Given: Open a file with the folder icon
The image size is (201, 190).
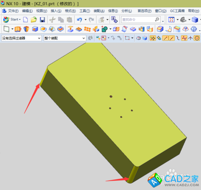Looking at the screenshot, I should [x=34, y=20].
